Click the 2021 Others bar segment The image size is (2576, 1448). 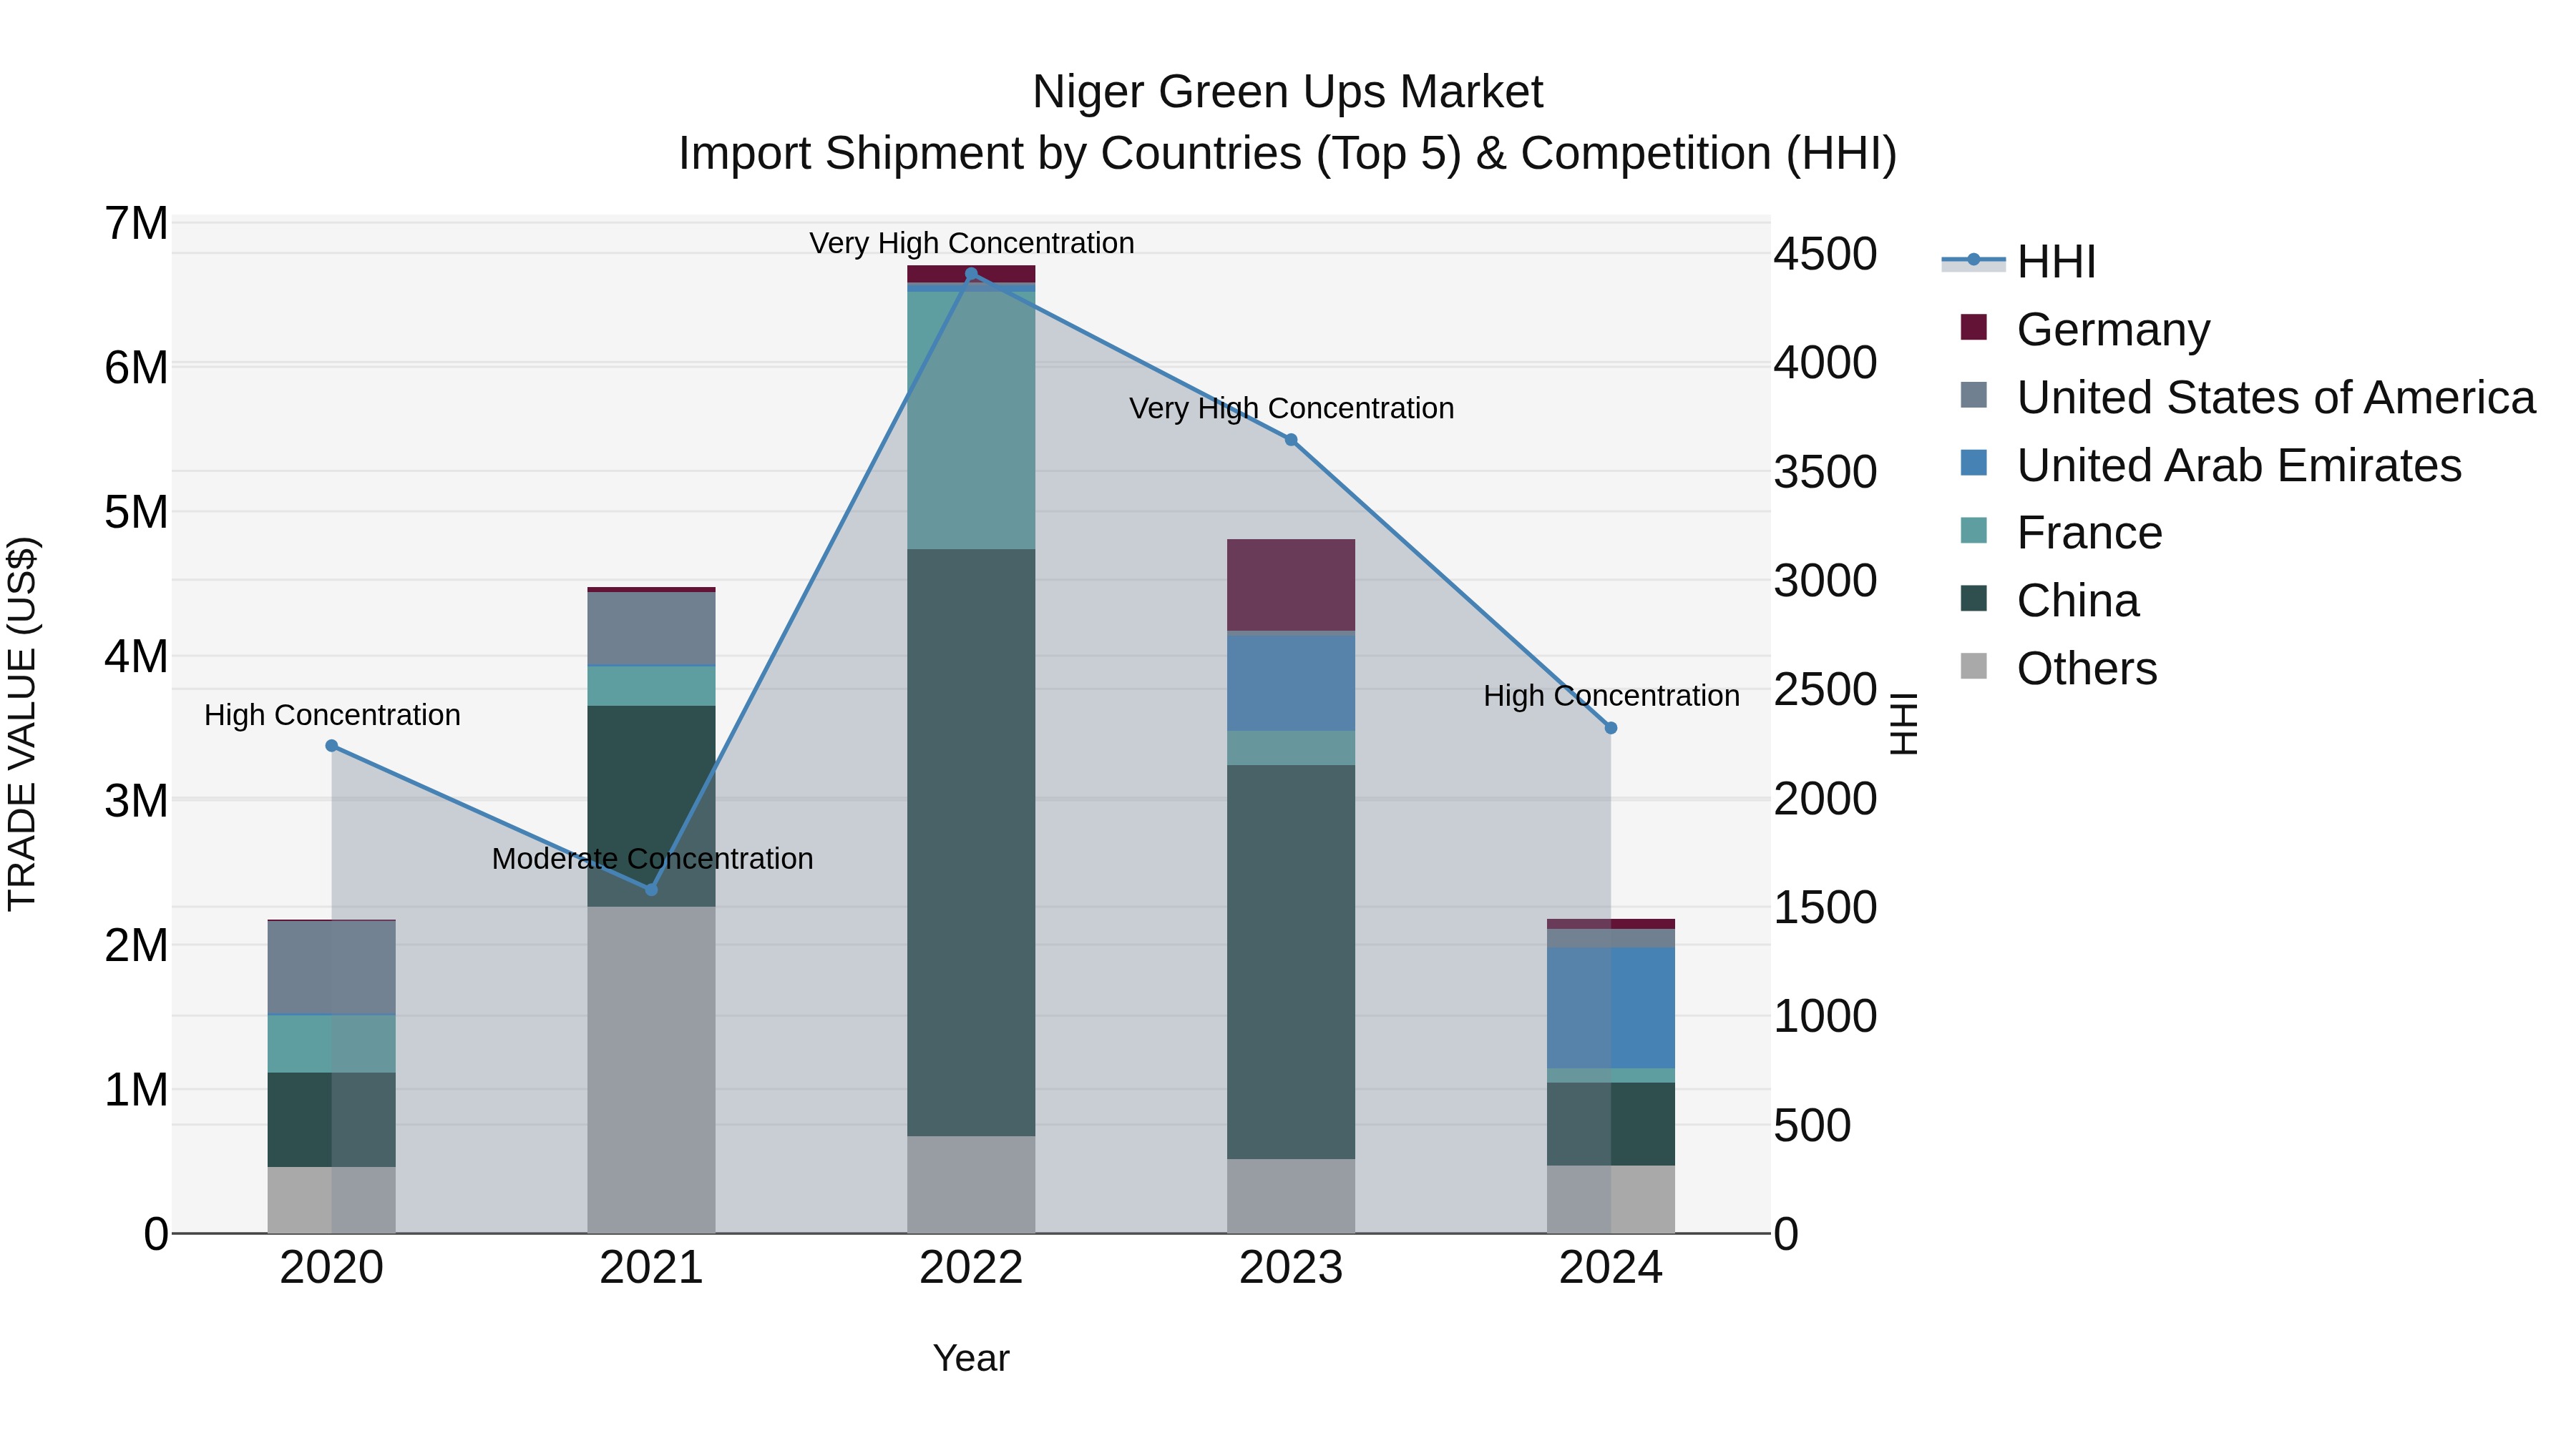(651, 1070)
